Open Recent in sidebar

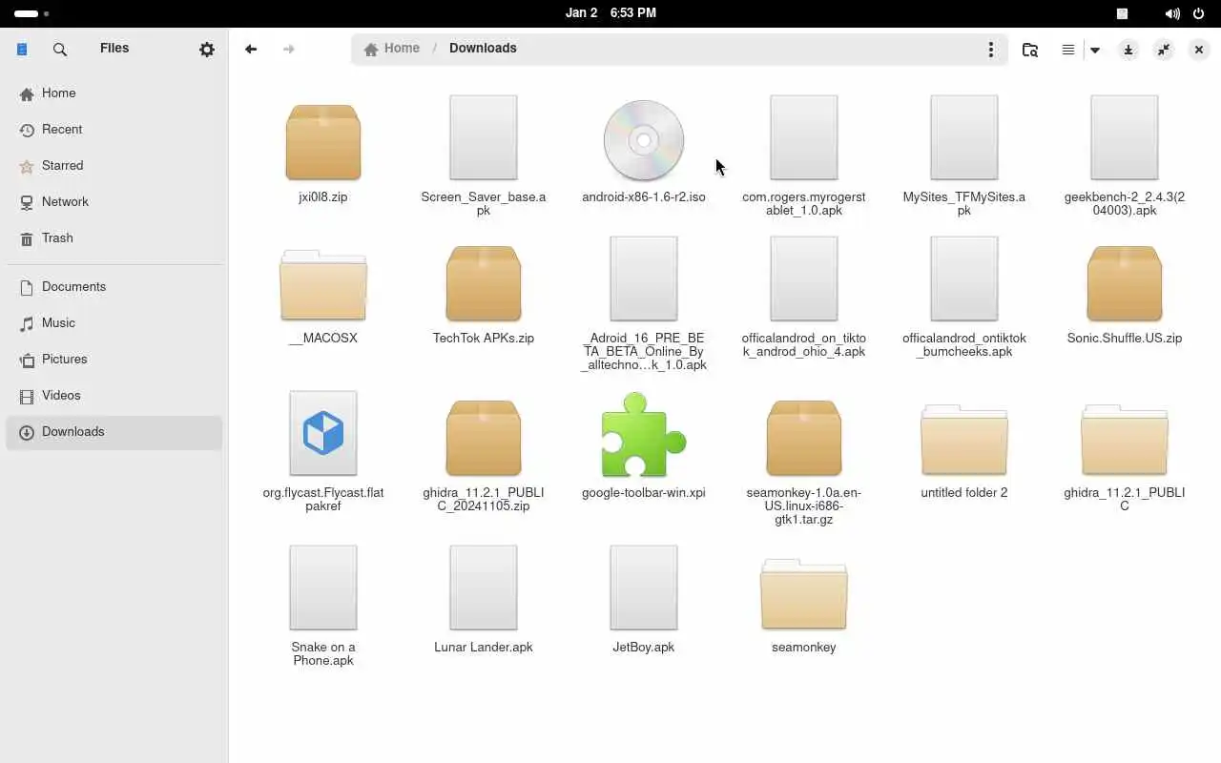(x=114, y=130)
